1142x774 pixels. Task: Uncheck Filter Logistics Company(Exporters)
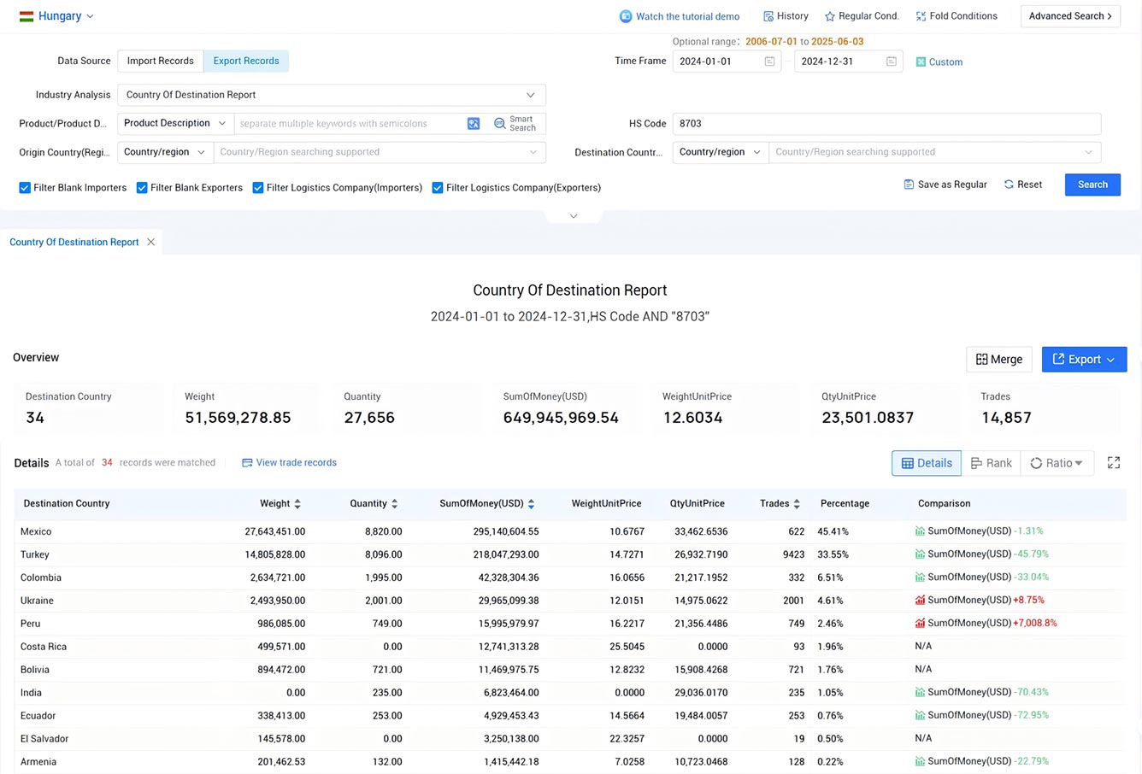[438, 187]
